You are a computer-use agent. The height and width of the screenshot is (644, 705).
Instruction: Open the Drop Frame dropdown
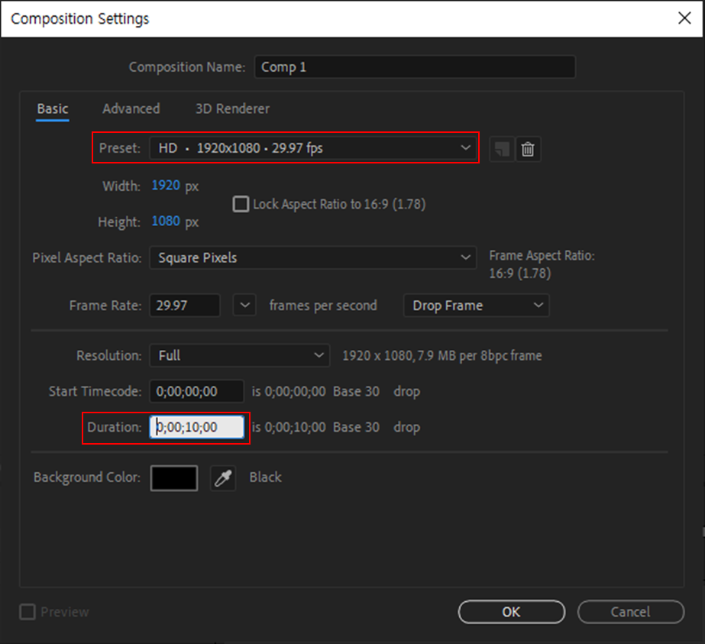pos(476,306)
